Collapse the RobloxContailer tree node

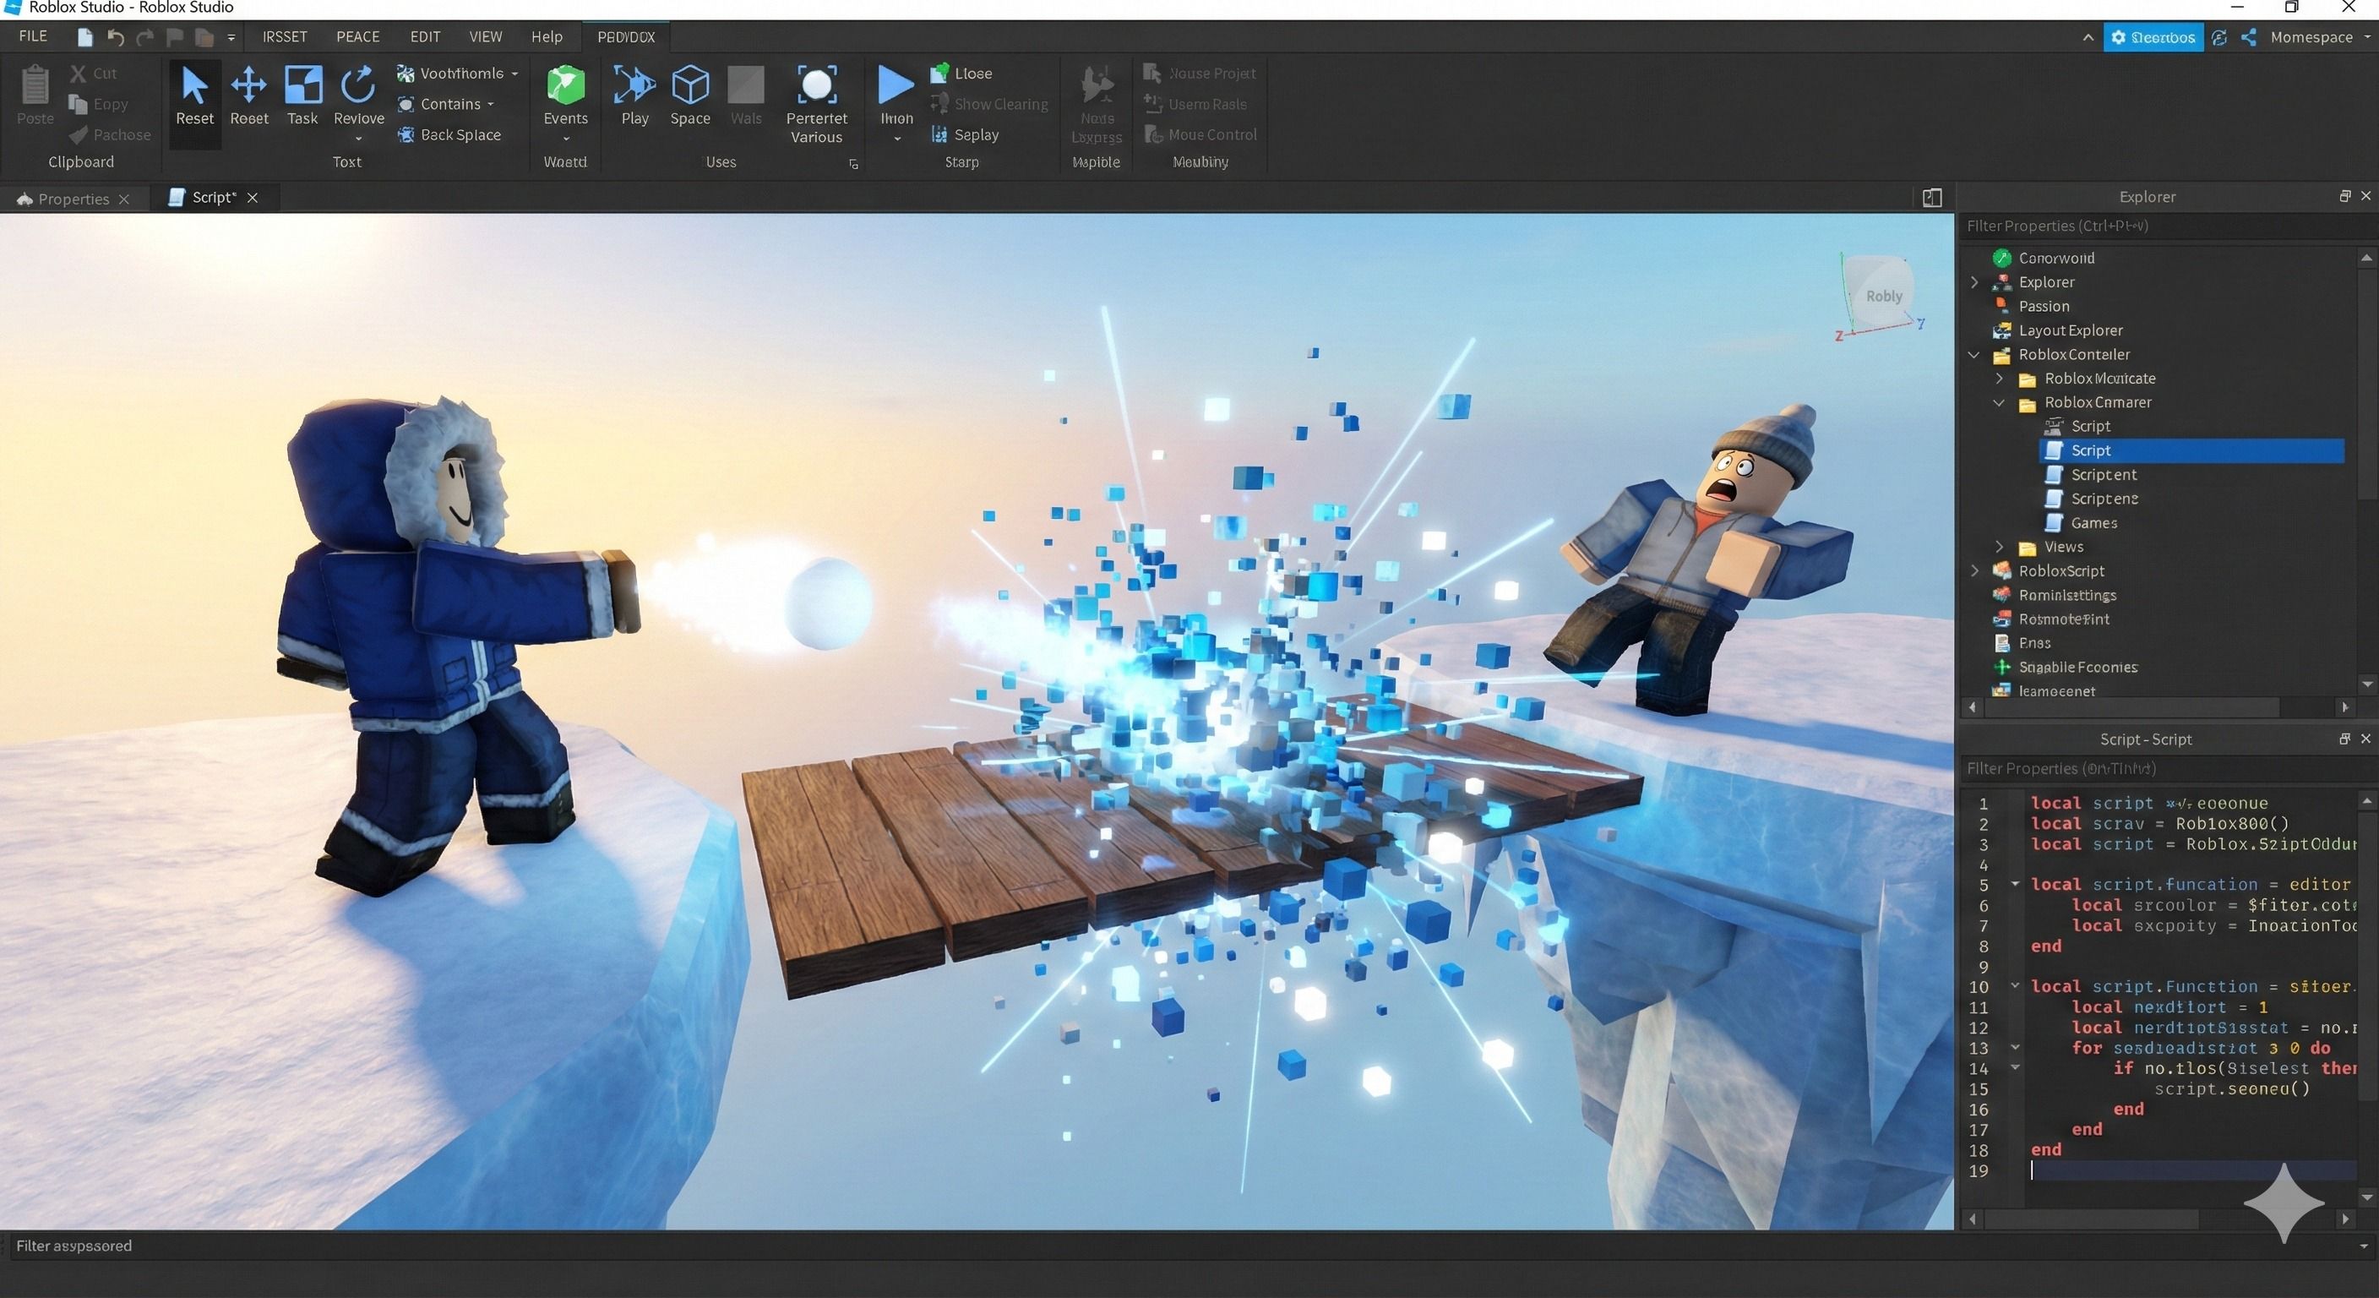click(1973, 355)
